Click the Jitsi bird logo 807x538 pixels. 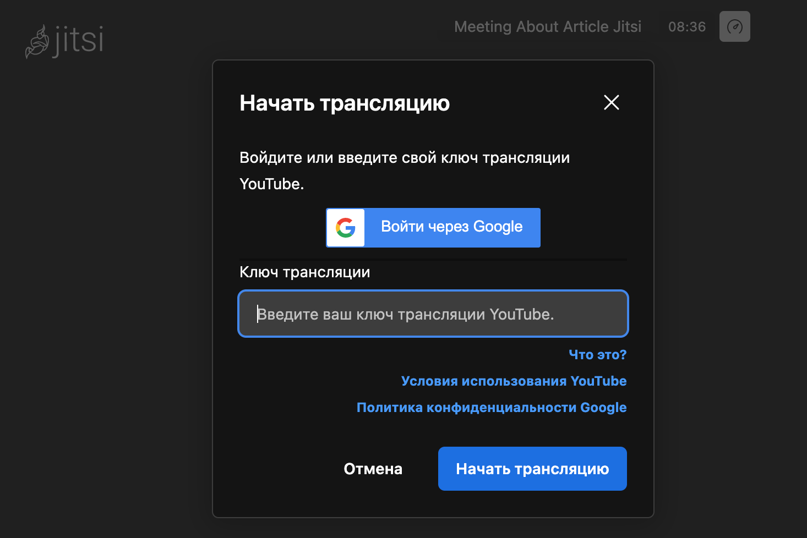coord(37,42)
